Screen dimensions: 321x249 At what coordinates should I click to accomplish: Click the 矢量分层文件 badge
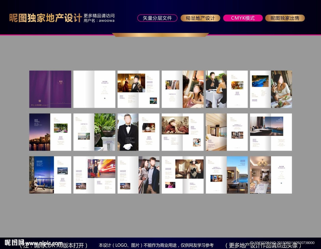pos(157,18)
